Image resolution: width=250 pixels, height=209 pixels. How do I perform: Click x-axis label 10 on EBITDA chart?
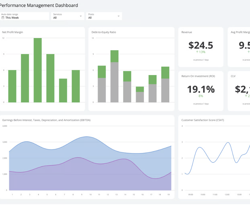pyautogui.click(x=90, y=195)
